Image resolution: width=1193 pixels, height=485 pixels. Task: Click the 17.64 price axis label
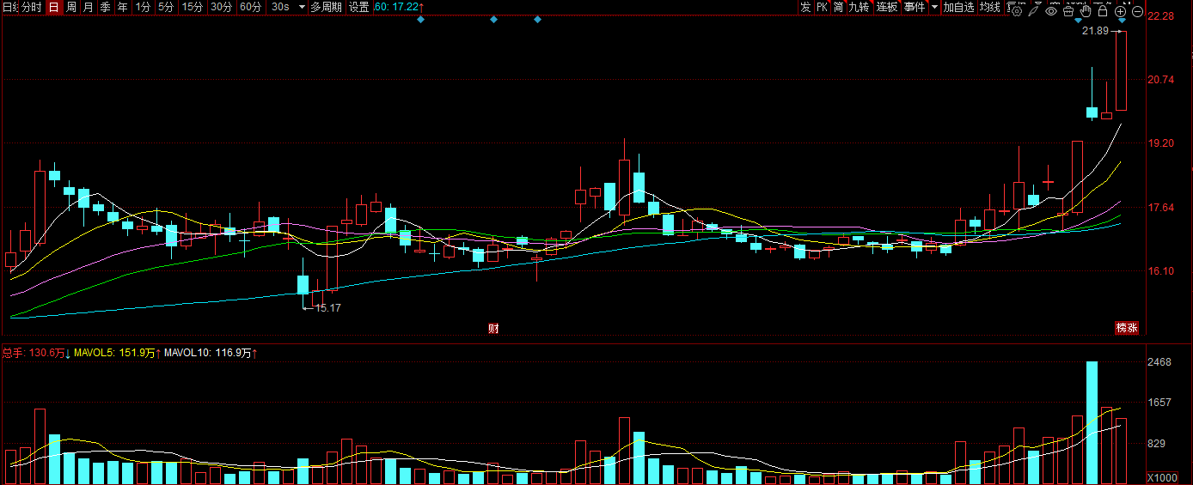click(x=1161, y=208)
